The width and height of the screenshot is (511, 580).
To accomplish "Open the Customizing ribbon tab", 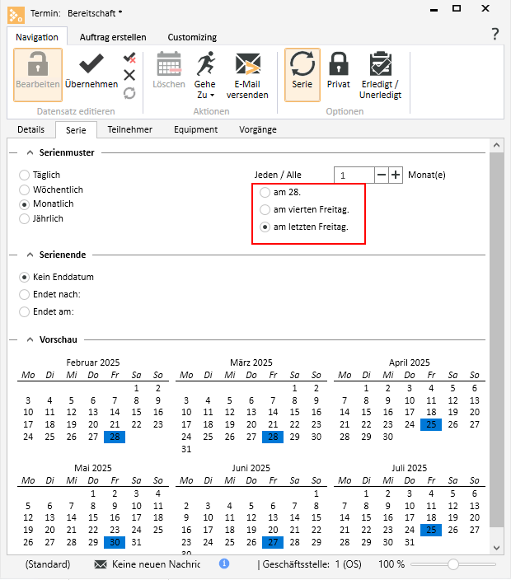I will click(x=192, y=37).
